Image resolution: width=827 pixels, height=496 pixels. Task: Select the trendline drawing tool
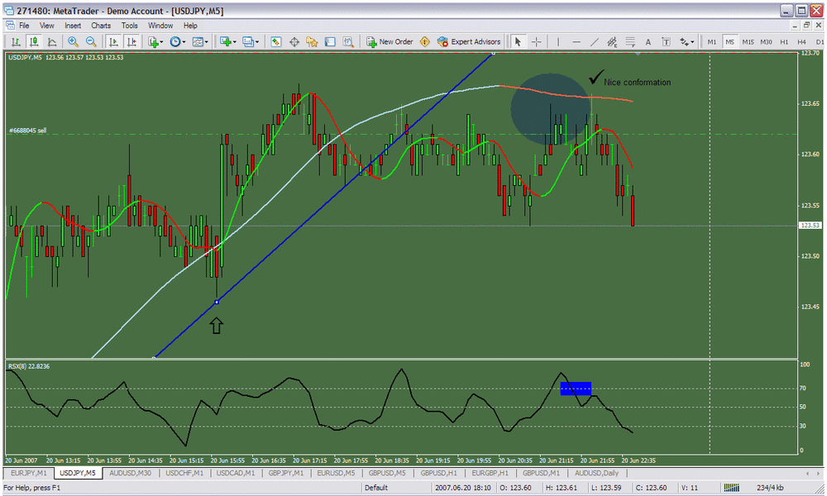tap(595, 41)
